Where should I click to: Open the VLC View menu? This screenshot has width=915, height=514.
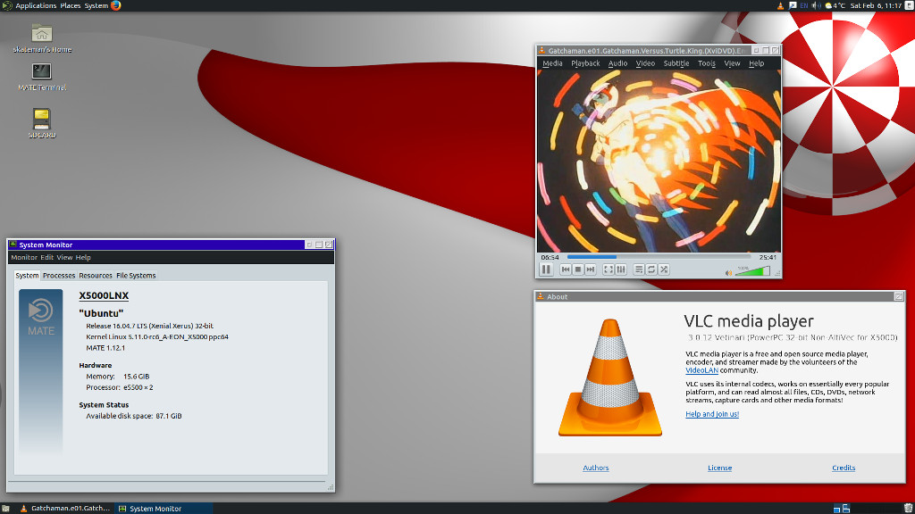[x=732, y=63]
